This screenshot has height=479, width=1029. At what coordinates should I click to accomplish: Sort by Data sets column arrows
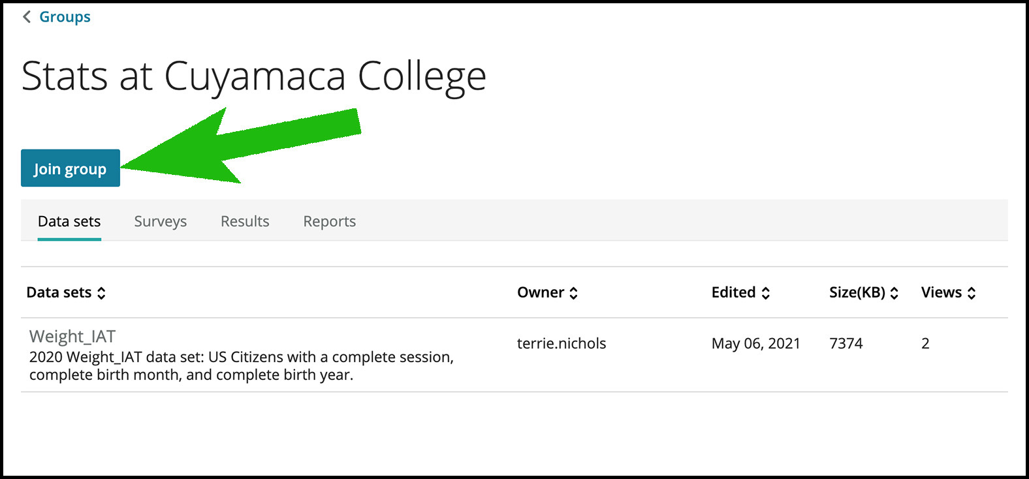pos(101,293)
